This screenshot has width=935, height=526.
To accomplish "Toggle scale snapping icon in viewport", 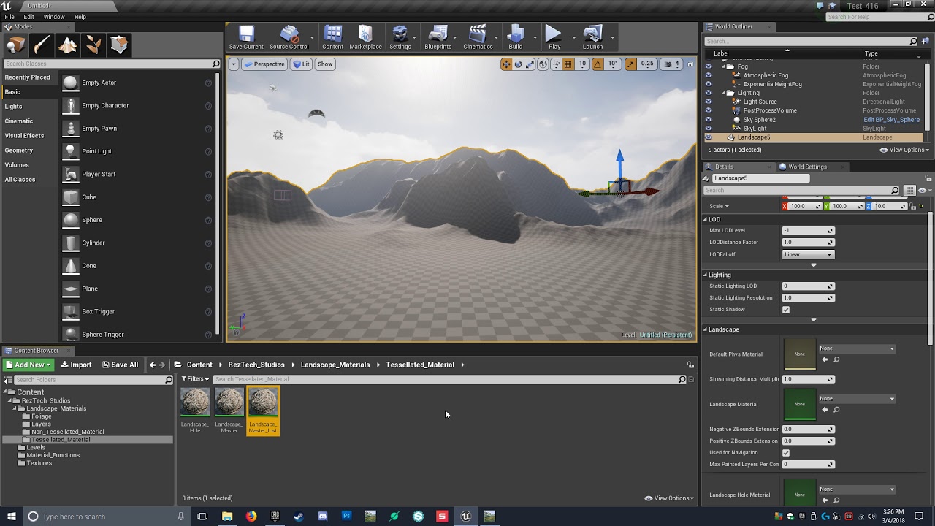I will tap(630, 64).
